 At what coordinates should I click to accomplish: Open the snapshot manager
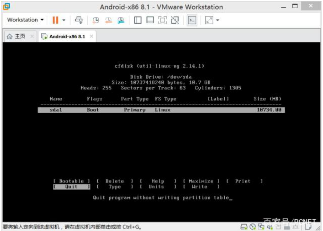(121, 20)
